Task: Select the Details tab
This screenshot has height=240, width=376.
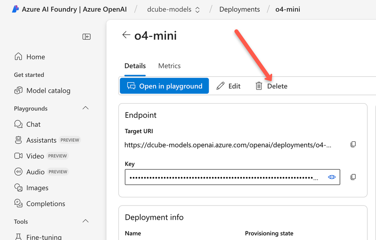Action: tap(135, 66)
